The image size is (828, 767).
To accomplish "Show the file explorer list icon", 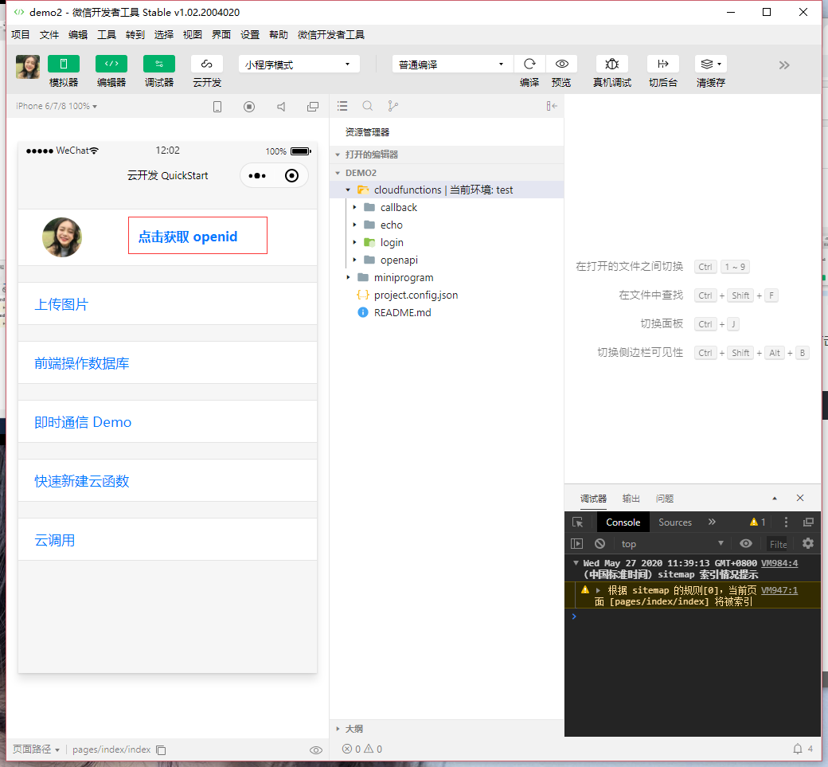I will pos(342,106).
